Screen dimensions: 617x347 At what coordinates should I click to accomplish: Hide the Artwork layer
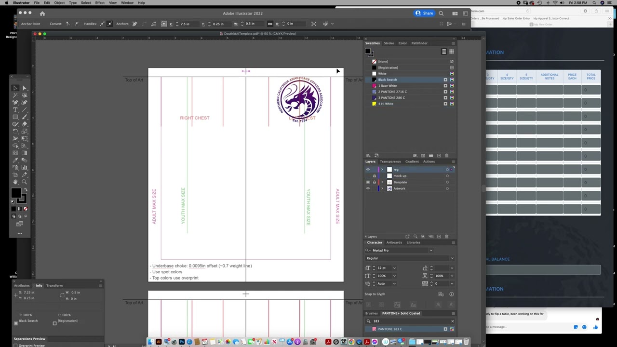pyautogui.click(x=368, y=188)
